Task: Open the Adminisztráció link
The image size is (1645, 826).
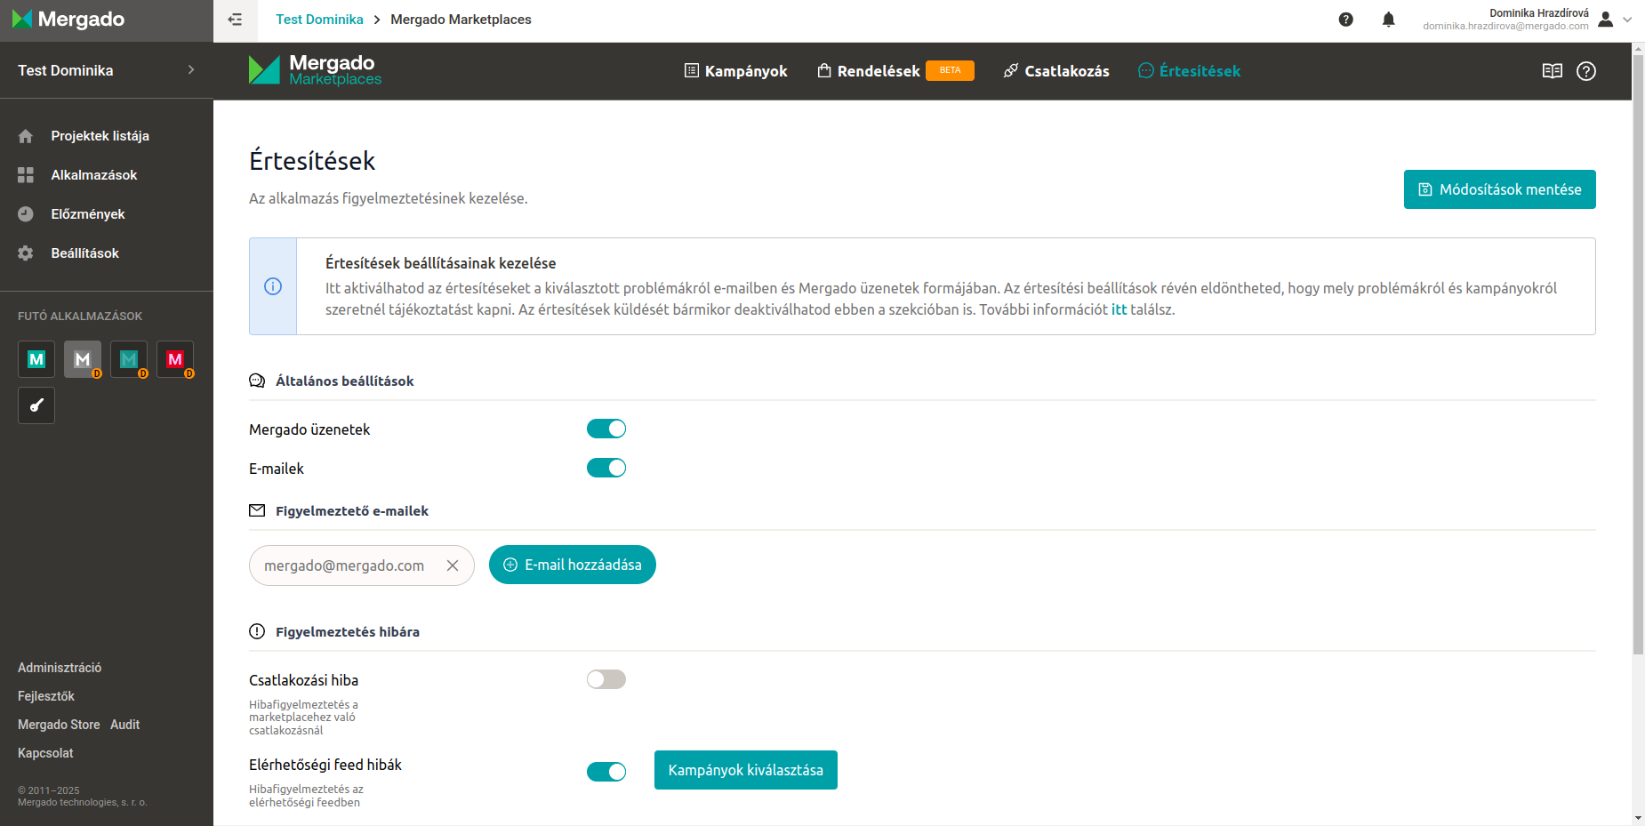Action: click(x=60, y=668)
